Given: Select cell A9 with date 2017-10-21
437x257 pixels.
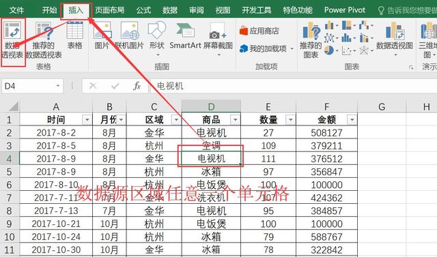Looking at the screenshot, I should pos(56,224).
